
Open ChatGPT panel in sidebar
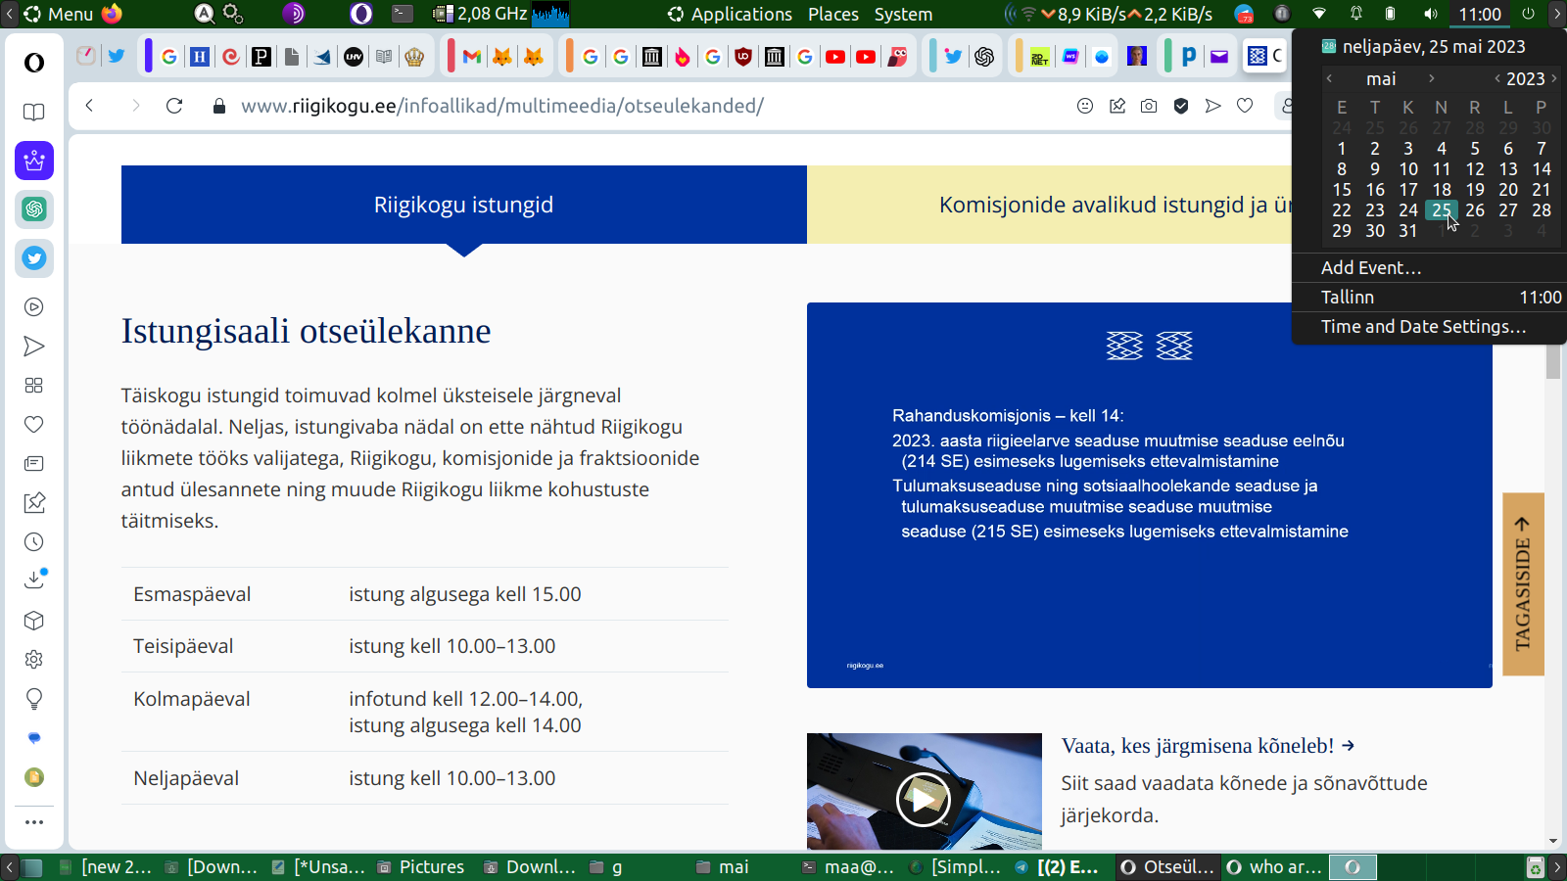click(x=34, y=209)
